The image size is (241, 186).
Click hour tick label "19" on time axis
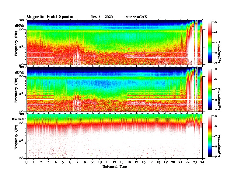click(x=166, y=162)
